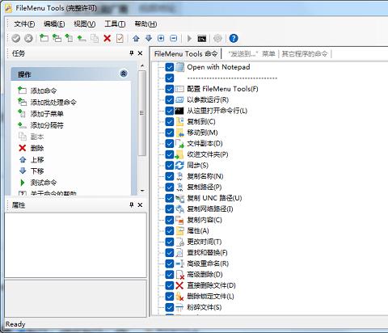Click the collapse all toolbar icon
The image size is (388, 333).
tap(174, 38)
